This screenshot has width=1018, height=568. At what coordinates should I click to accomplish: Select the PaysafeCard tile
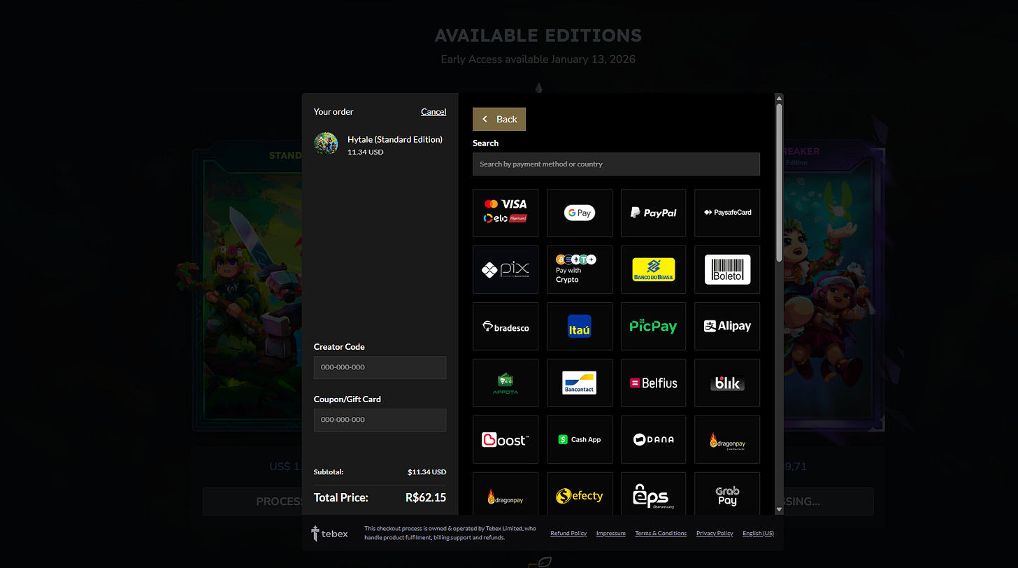coord(727,213)
